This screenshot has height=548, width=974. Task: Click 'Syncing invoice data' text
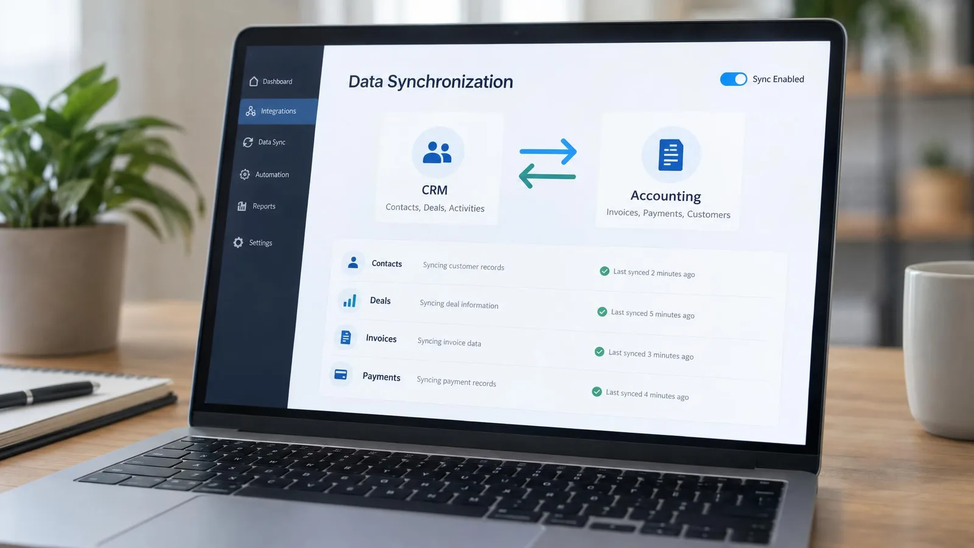click(x=449, y=342)
